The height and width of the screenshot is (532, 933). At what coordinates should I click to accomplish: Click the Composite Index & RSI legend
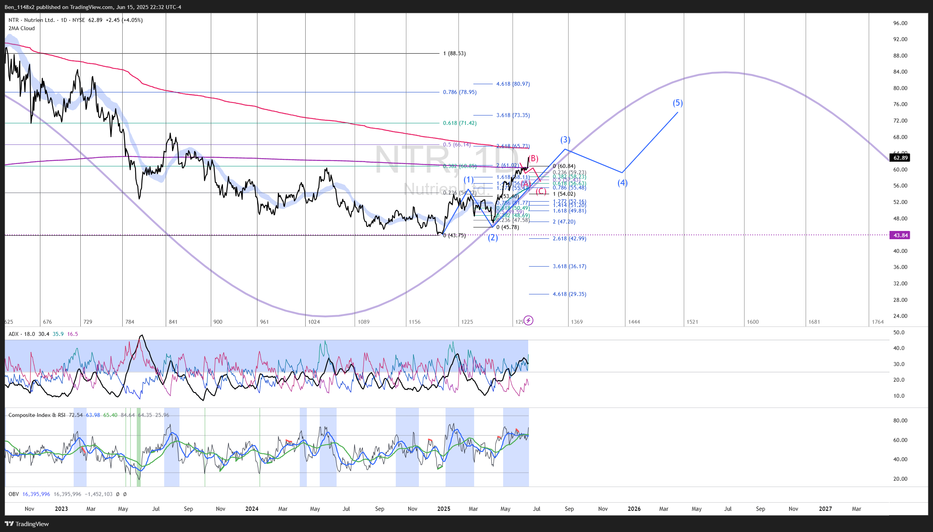37,415
